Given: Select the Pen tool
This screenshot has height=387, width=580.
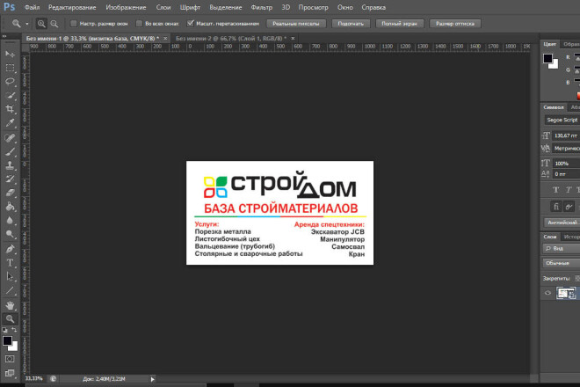Looking at the screenshot, I should coord(10,249).
